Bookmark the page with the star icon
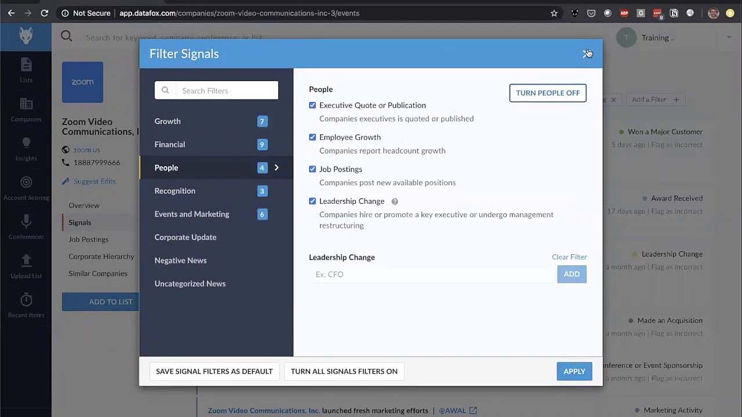Screen dimensions: 742x417 (554, 13)
